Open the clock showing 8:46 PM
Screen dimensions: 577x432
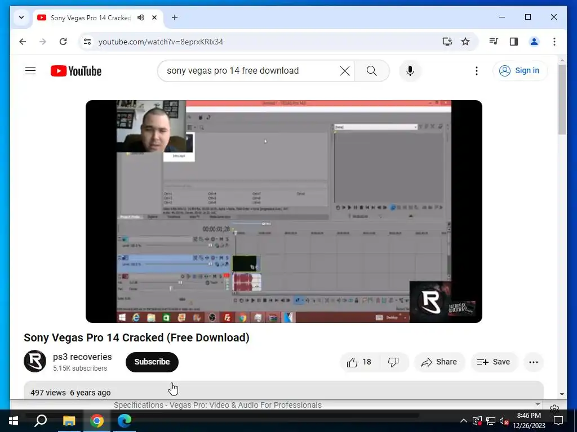[529, 421]
